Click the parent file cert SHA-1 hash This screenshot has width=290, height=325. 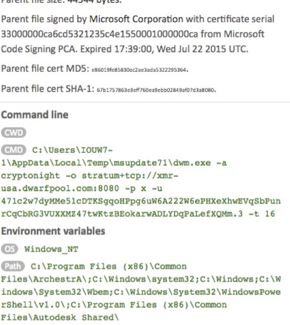[x=156, y=90]
